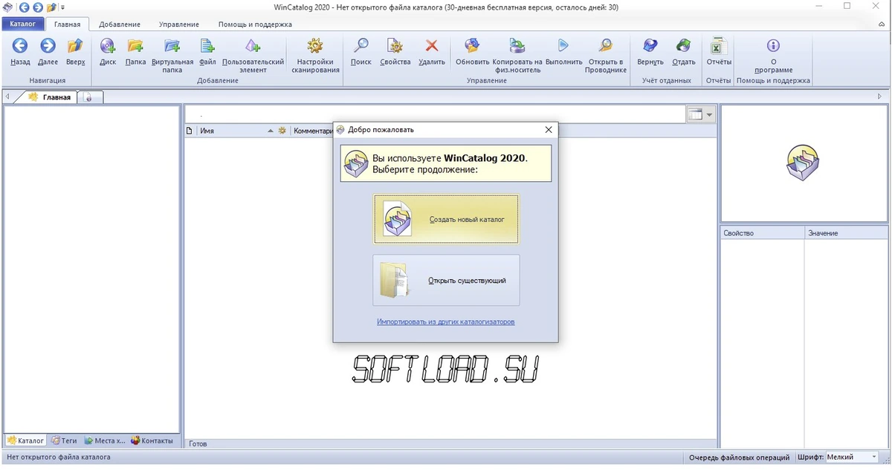Open the О программе info icon
This screenshot has width=892, height=470.
[773, 56]
